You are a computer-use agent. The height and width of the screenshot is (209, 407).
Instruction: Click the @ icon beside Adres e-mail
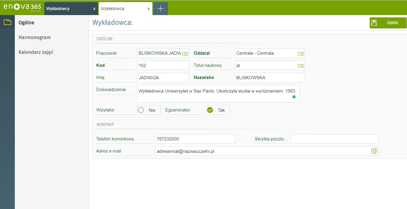coord(374,151)
